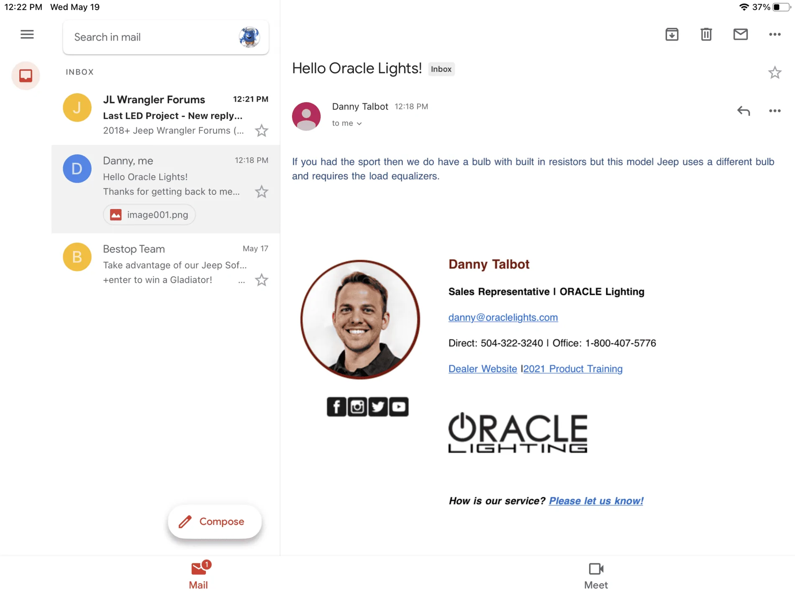Viewport: 795px width, 596px height.
Task: Select the 'Hello Oracle Lights!' subject heading
Action: click(357, 68)
